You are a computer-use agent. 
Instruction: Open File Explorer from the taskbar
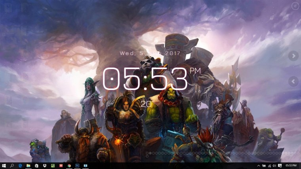tap(29, 165)
